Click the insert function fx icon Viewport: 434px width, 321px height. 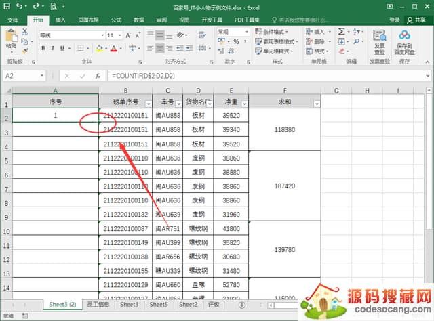pos(97,76)
